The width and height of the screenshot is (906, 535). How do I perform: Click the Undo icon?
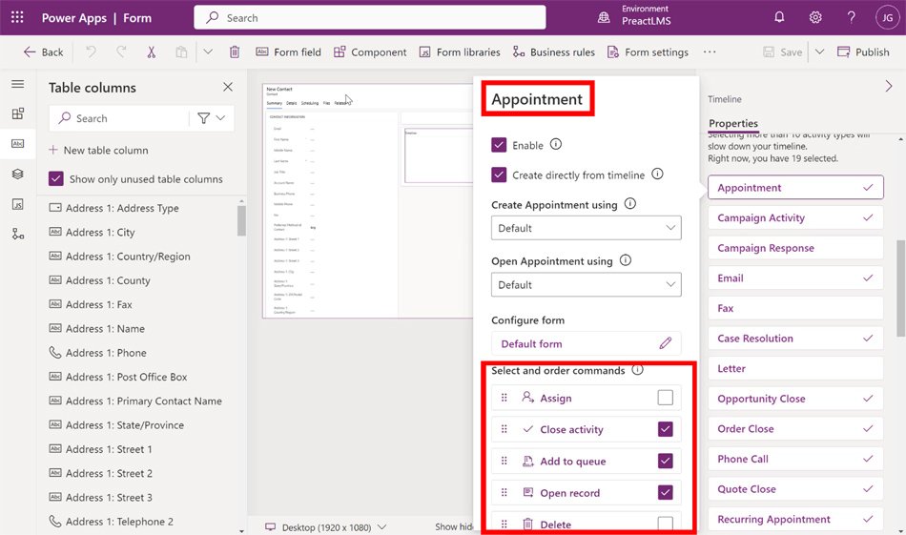click(91, 52)
